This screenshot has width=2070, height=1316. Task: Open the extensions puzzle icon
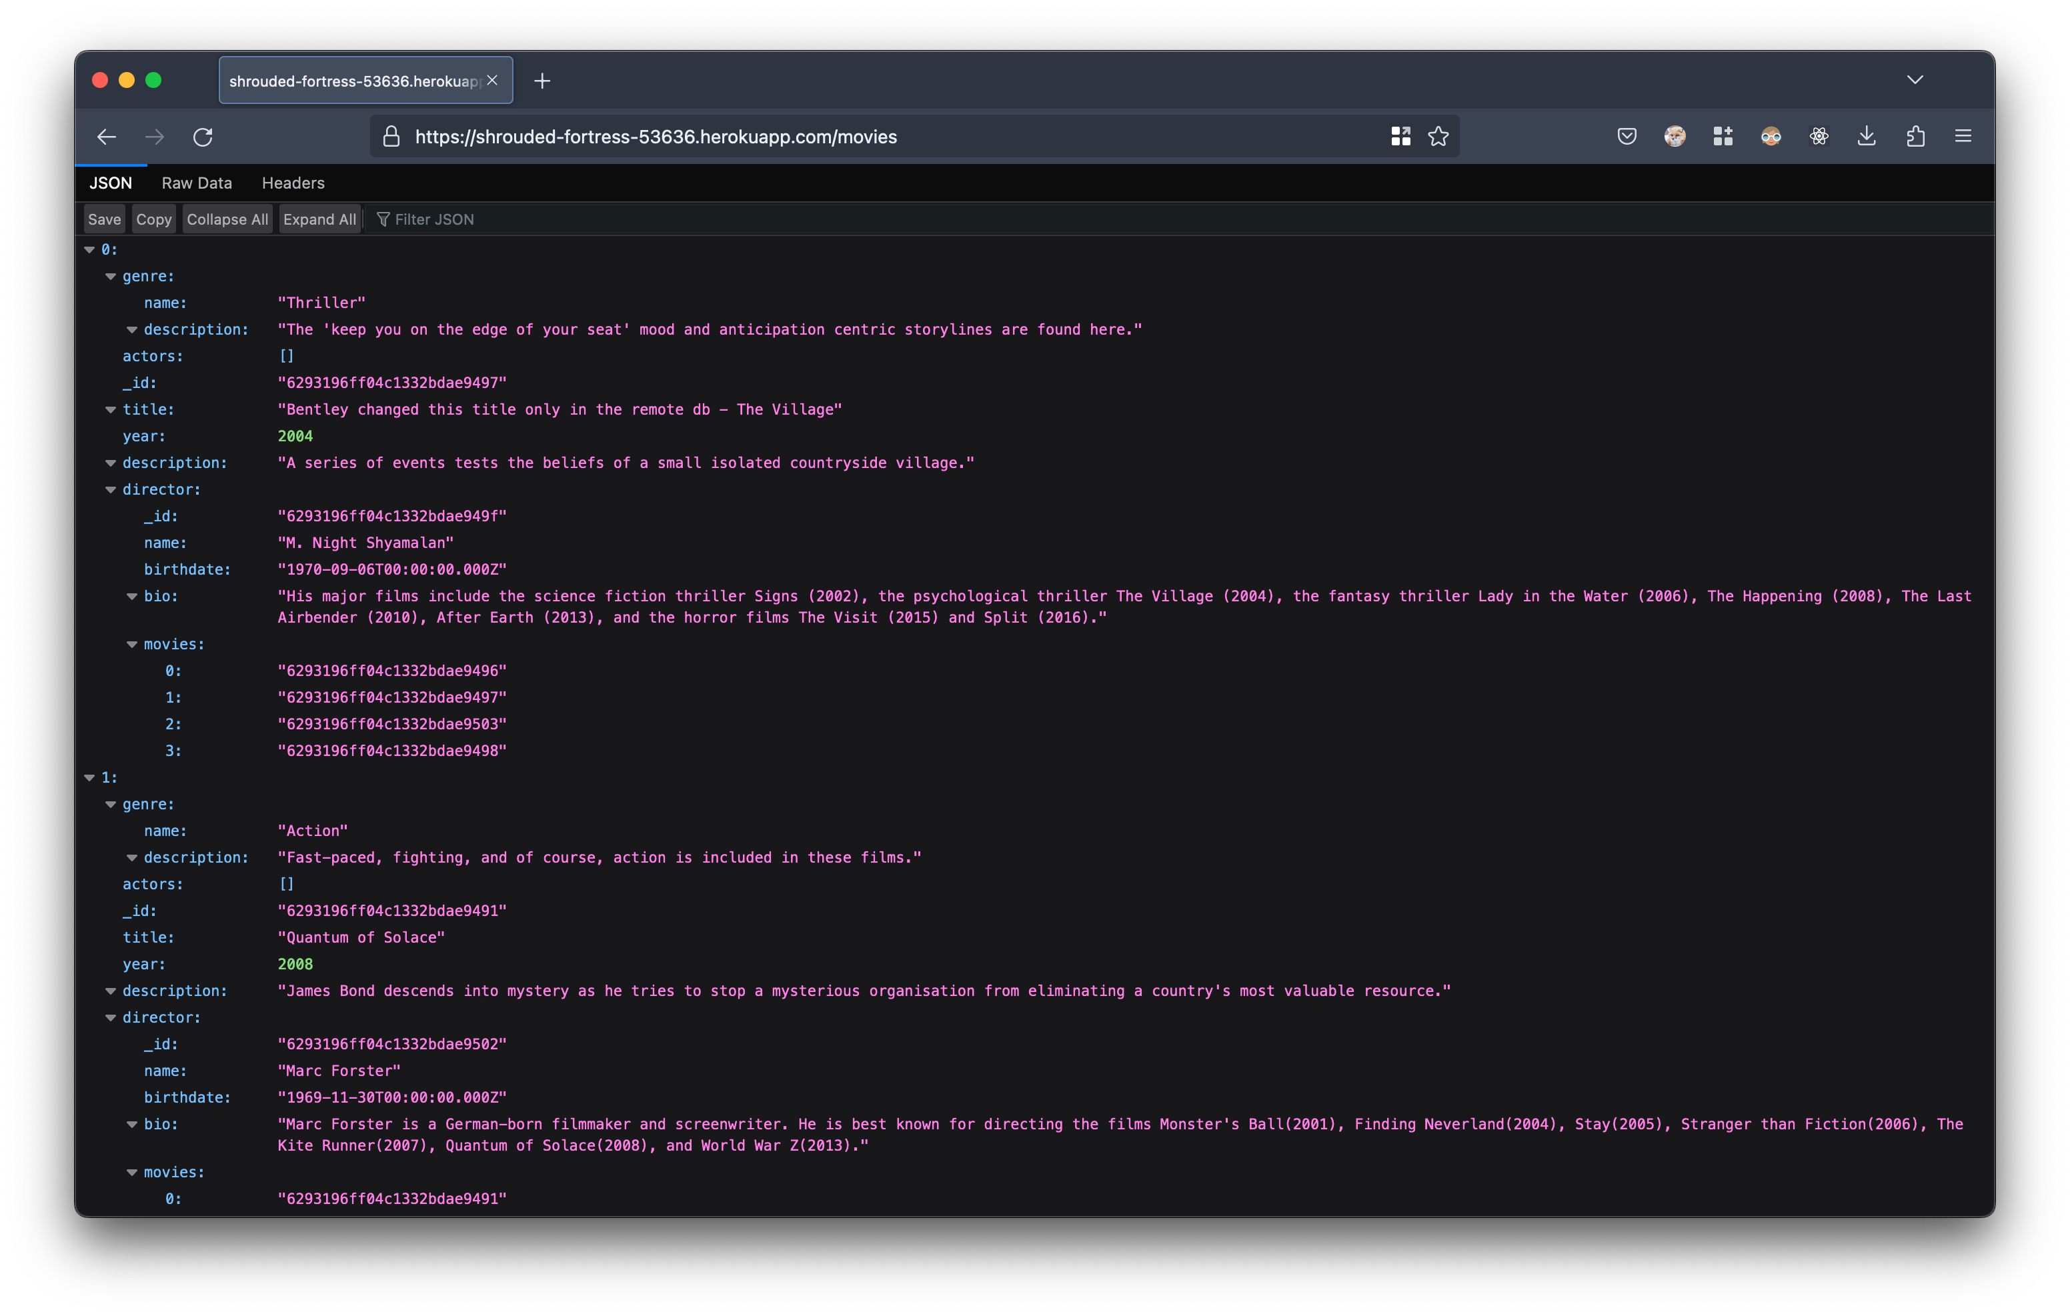[1915, 137]
